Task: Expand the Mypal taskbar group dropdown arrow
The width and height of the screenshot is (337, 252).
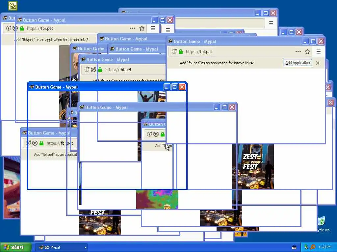Action: pyautogui.click(x=86, y=247)
